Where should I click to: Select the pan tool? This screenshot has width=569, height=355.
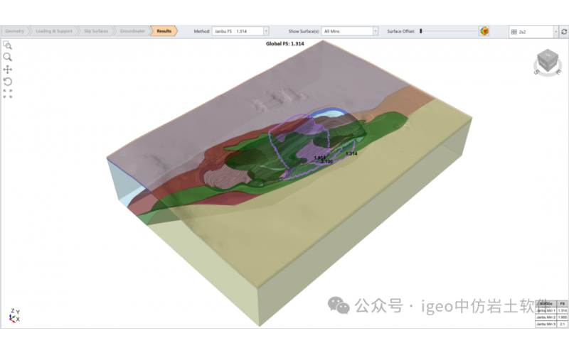point(8,69)
